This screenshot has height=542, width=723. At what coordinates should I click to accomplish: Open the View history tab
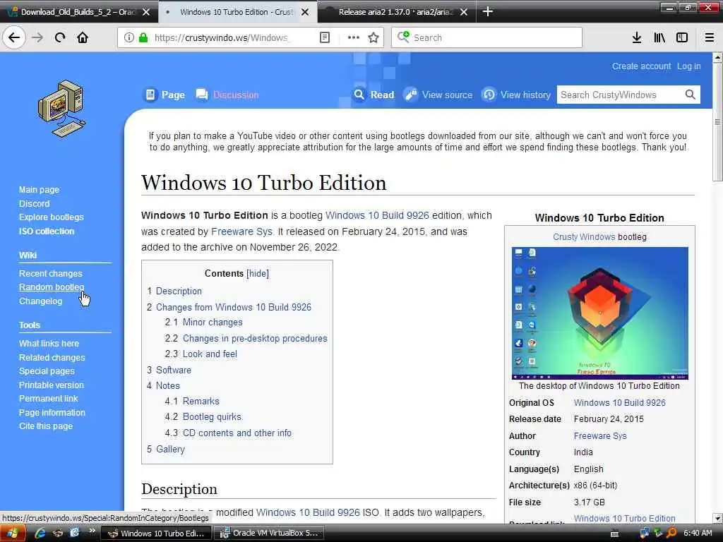coord(516,95)
